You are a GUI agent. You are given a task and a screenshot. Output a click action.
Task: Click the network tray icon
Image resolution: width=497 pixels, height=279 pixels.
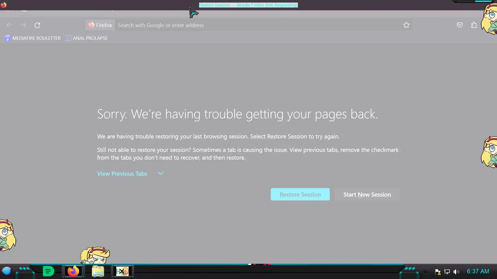tap(447, 272)
